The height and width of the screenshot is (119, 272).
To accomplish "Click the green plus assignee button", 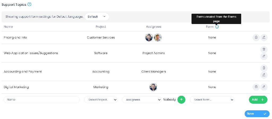I will [x=181, y=99].
